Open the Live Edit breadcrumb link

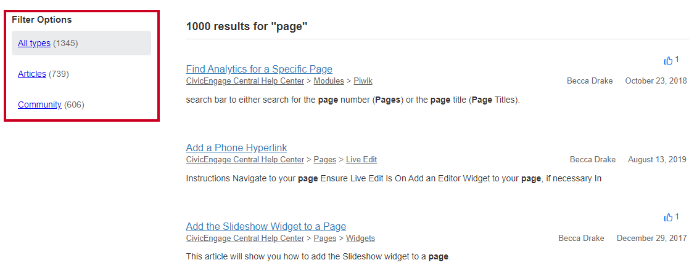coord(361,159)
